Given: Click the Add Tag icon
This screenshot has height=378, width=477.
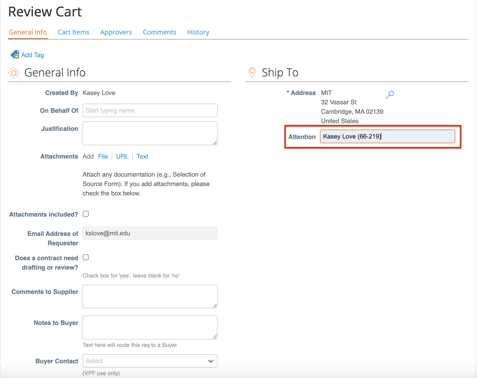Looking at the screenshot, I should (15, 55).
